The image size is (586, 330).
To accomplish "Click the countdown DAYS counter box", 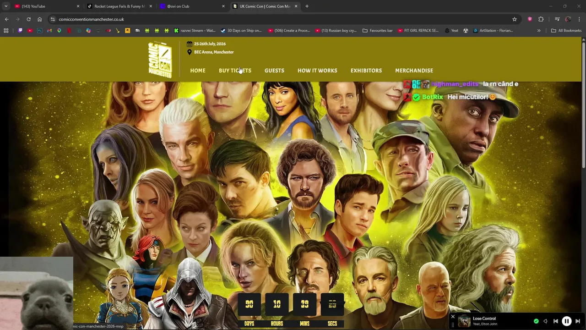I will point(250,305).
